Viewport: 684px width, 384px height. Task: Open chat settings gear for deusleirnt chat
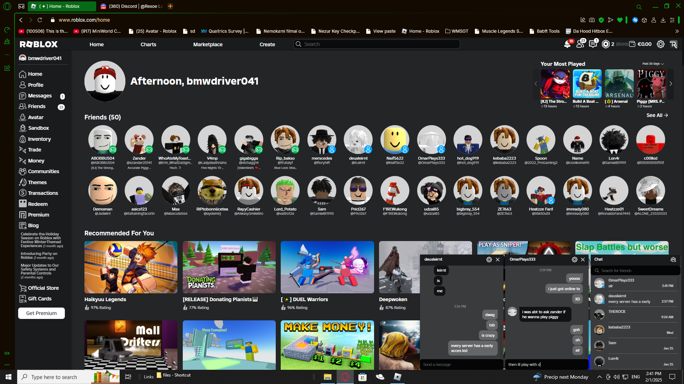[489, 260]
